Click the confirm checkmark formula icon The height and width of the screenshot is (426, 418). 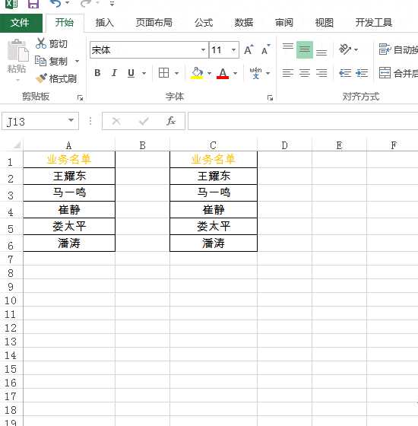pos(144,121)
